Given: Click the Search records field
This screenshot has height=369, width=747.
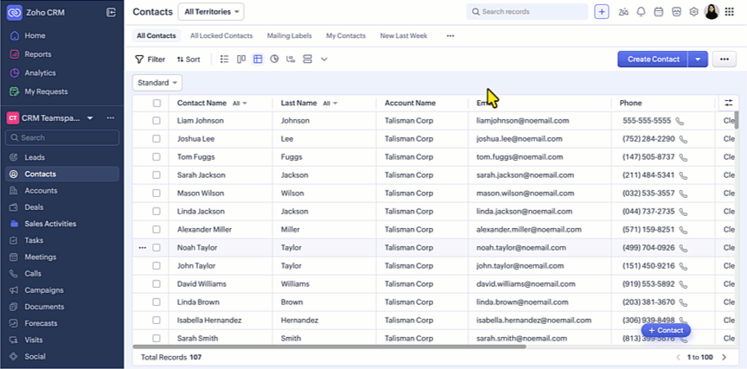Looking at the screenshot, I should 527,12.
